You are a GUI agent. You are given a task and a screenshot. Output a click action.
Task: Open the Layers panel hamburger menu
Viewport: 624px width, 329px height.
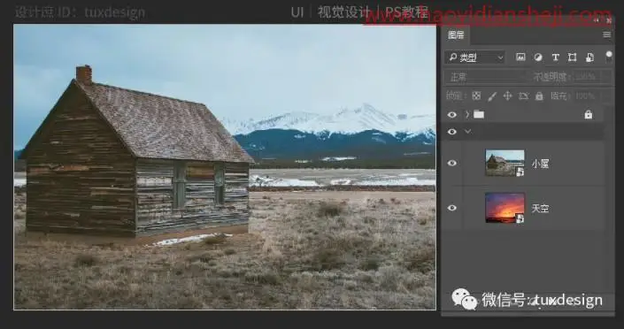(606, 34)
